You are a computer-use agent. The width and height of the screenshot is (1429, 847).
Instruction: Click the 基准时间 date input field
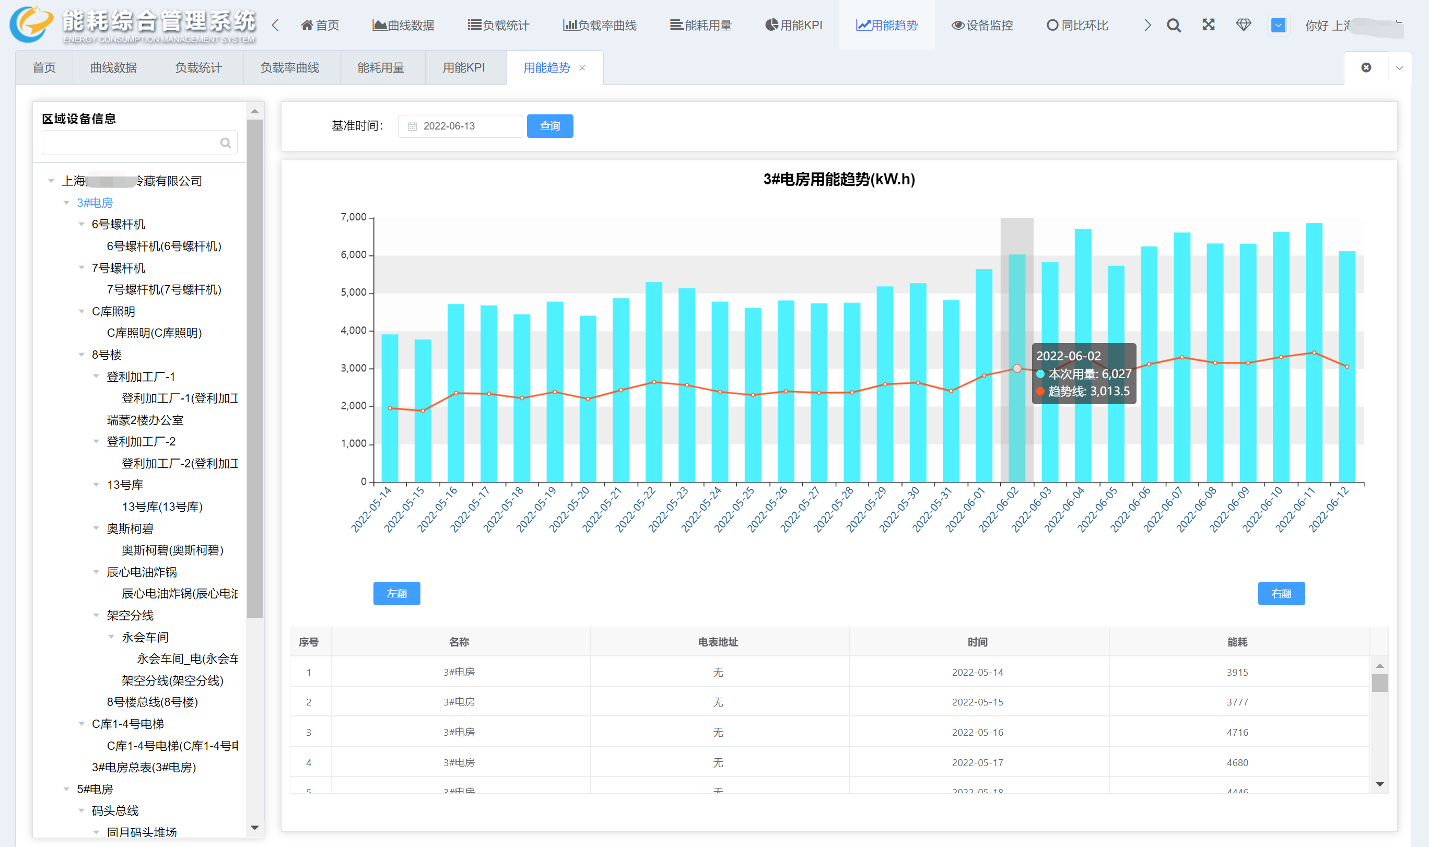[460, 125]
